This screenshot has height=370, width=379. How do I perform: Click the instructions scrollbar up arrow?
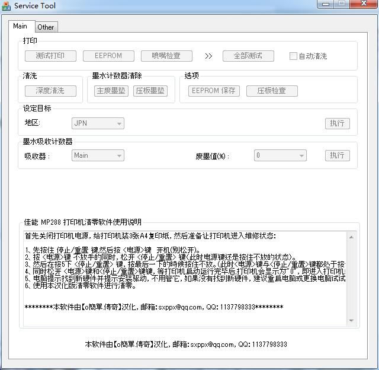(351, 237)
